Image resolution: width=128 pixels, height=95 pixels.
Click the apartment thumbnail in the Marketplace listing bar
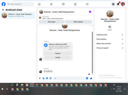(40, 17)
